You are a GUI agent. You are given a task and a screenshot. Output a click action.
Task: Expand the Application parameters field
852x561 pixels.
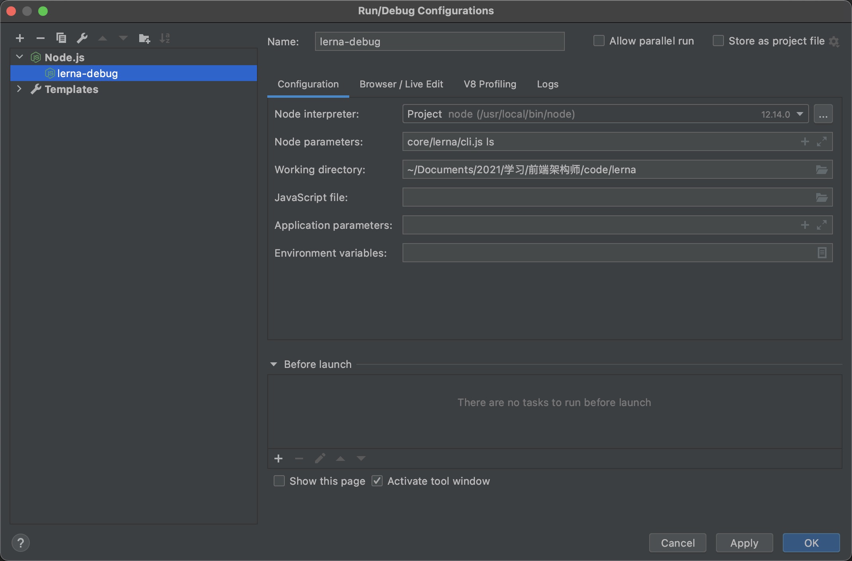click(x=822, y=225)
